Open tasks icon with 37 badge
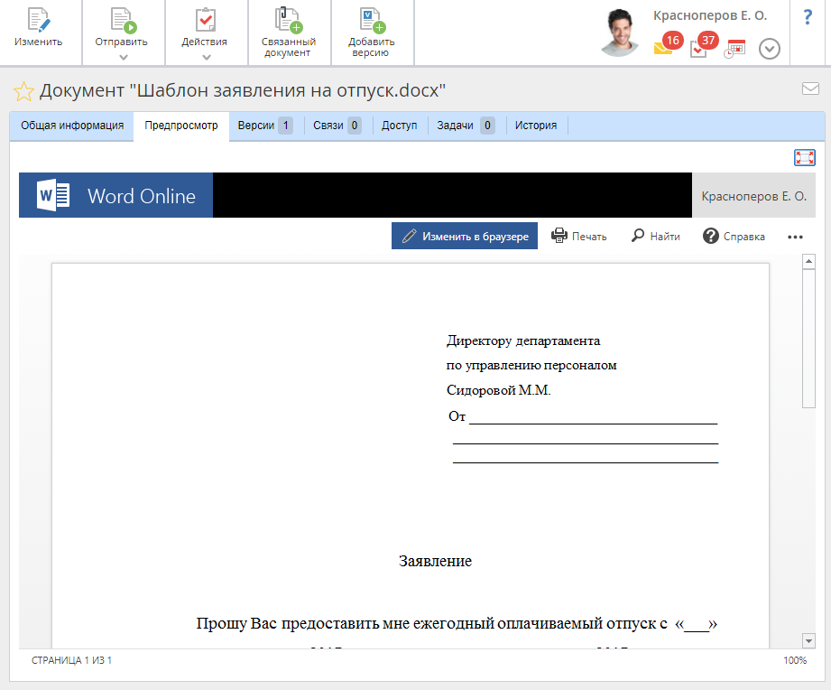Image resolution: width=831 pixels, height=690 pixels. tap(699, 47)
